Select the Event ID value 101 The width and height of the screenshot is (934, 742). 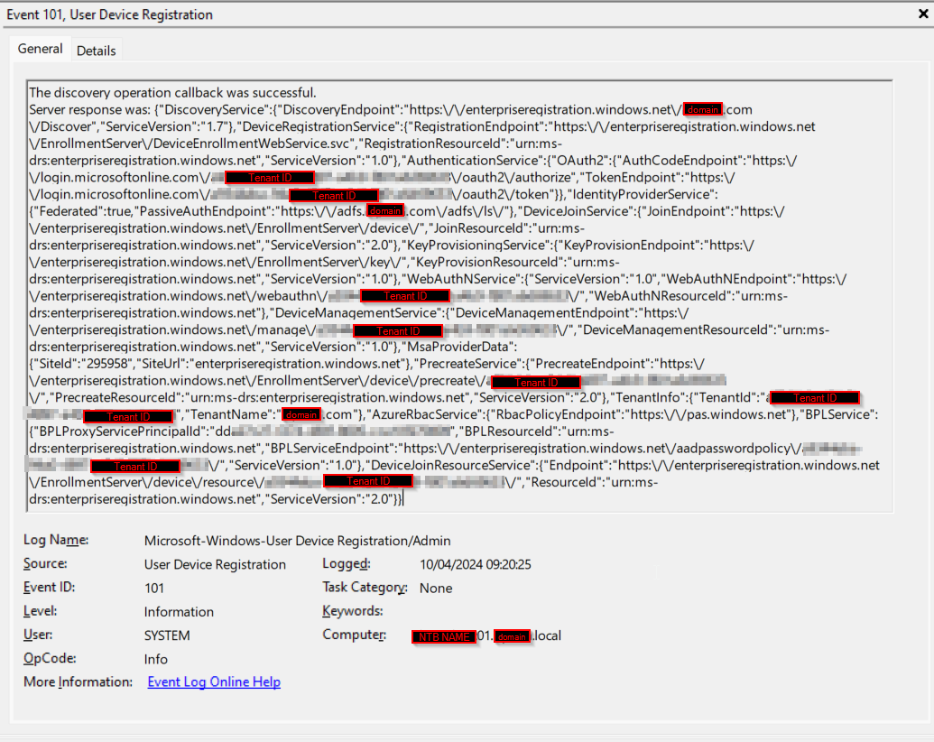tap(153, 589)
